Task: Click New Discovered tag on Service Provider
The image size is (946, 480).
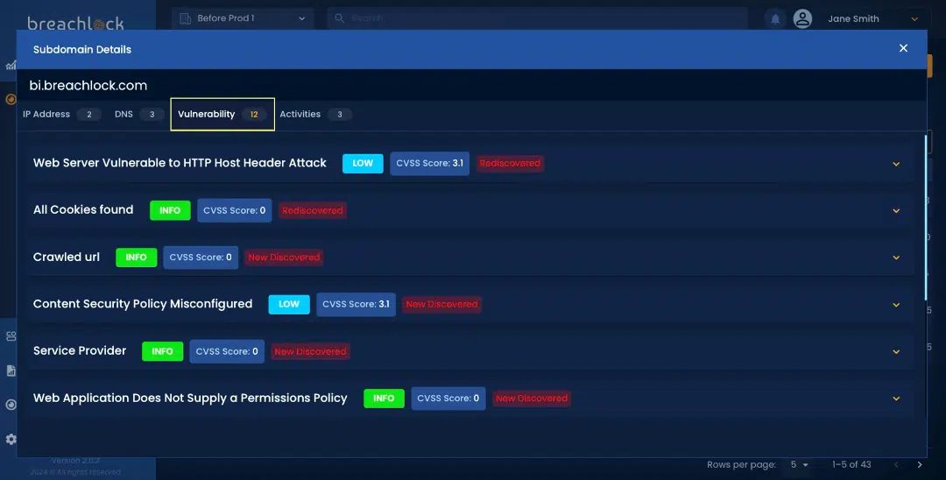Action: pos(310,351)
